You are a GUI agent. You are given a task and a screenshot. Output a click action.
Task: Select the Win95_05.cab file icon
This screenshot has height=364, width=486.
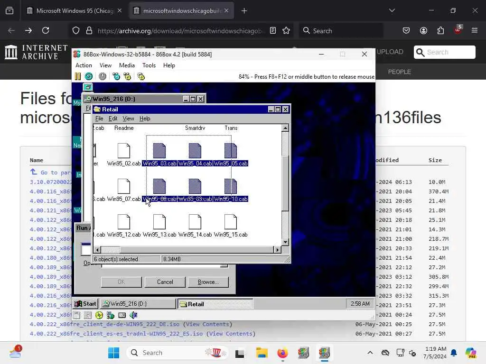(x=231, y=151)
